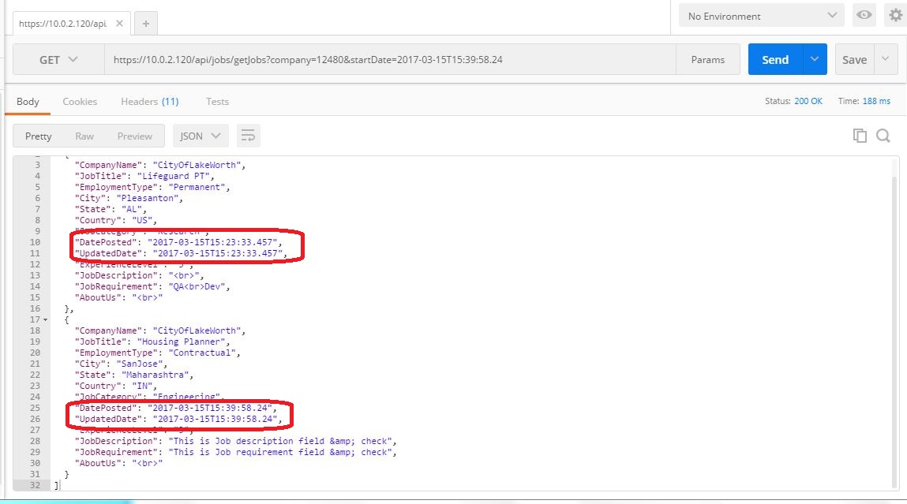Open the Send button dropdown arrow
This screenshot has height=504, width=907.
pyautogui.click(x=815, y=60)
